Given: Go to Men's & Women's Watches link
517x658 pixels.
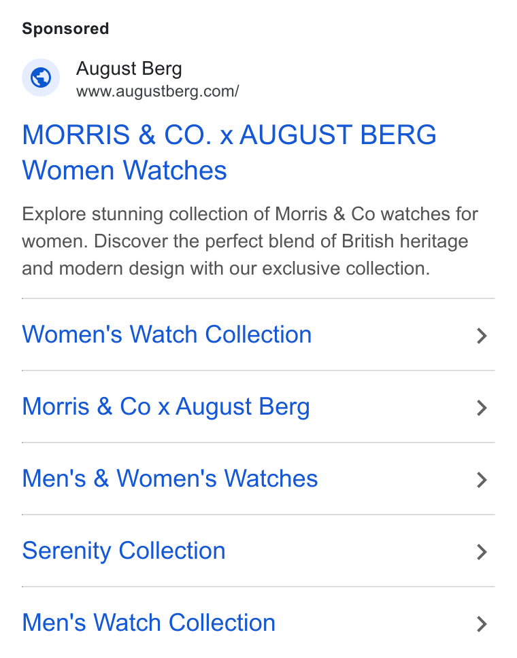Looking at the screenshot, I should click(x=169, y=479).
